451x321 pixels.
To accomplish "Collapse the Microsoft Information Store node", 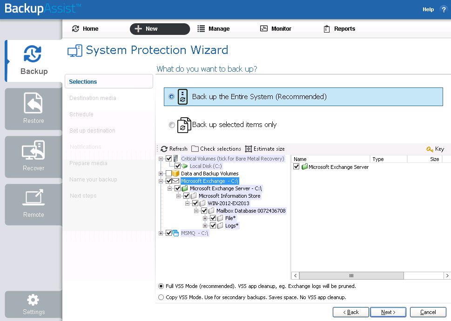I will pos(179,196).
